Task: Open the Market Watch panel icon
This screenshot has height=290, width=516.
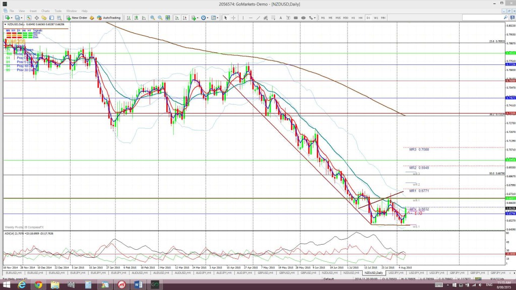Action: click(x=29, y=18)
